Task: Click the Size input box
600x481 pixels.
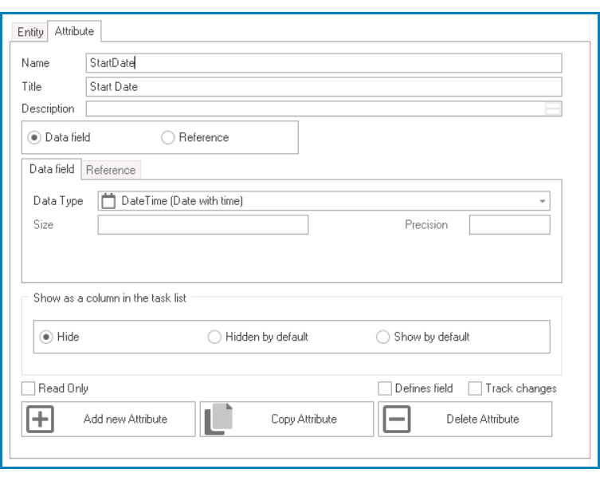Action: [x=203, y=225]
